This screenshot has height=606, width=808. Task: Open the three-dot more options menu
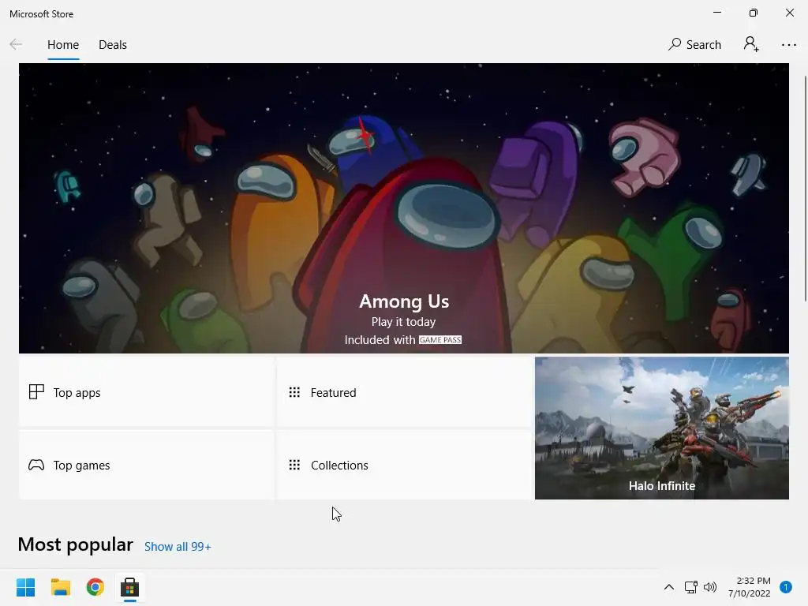[788, 45]
